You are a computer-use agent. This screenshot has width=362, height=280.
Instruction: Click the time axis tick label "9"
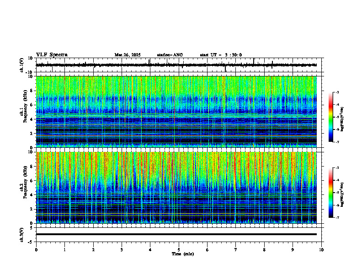(x=293, y=250)
